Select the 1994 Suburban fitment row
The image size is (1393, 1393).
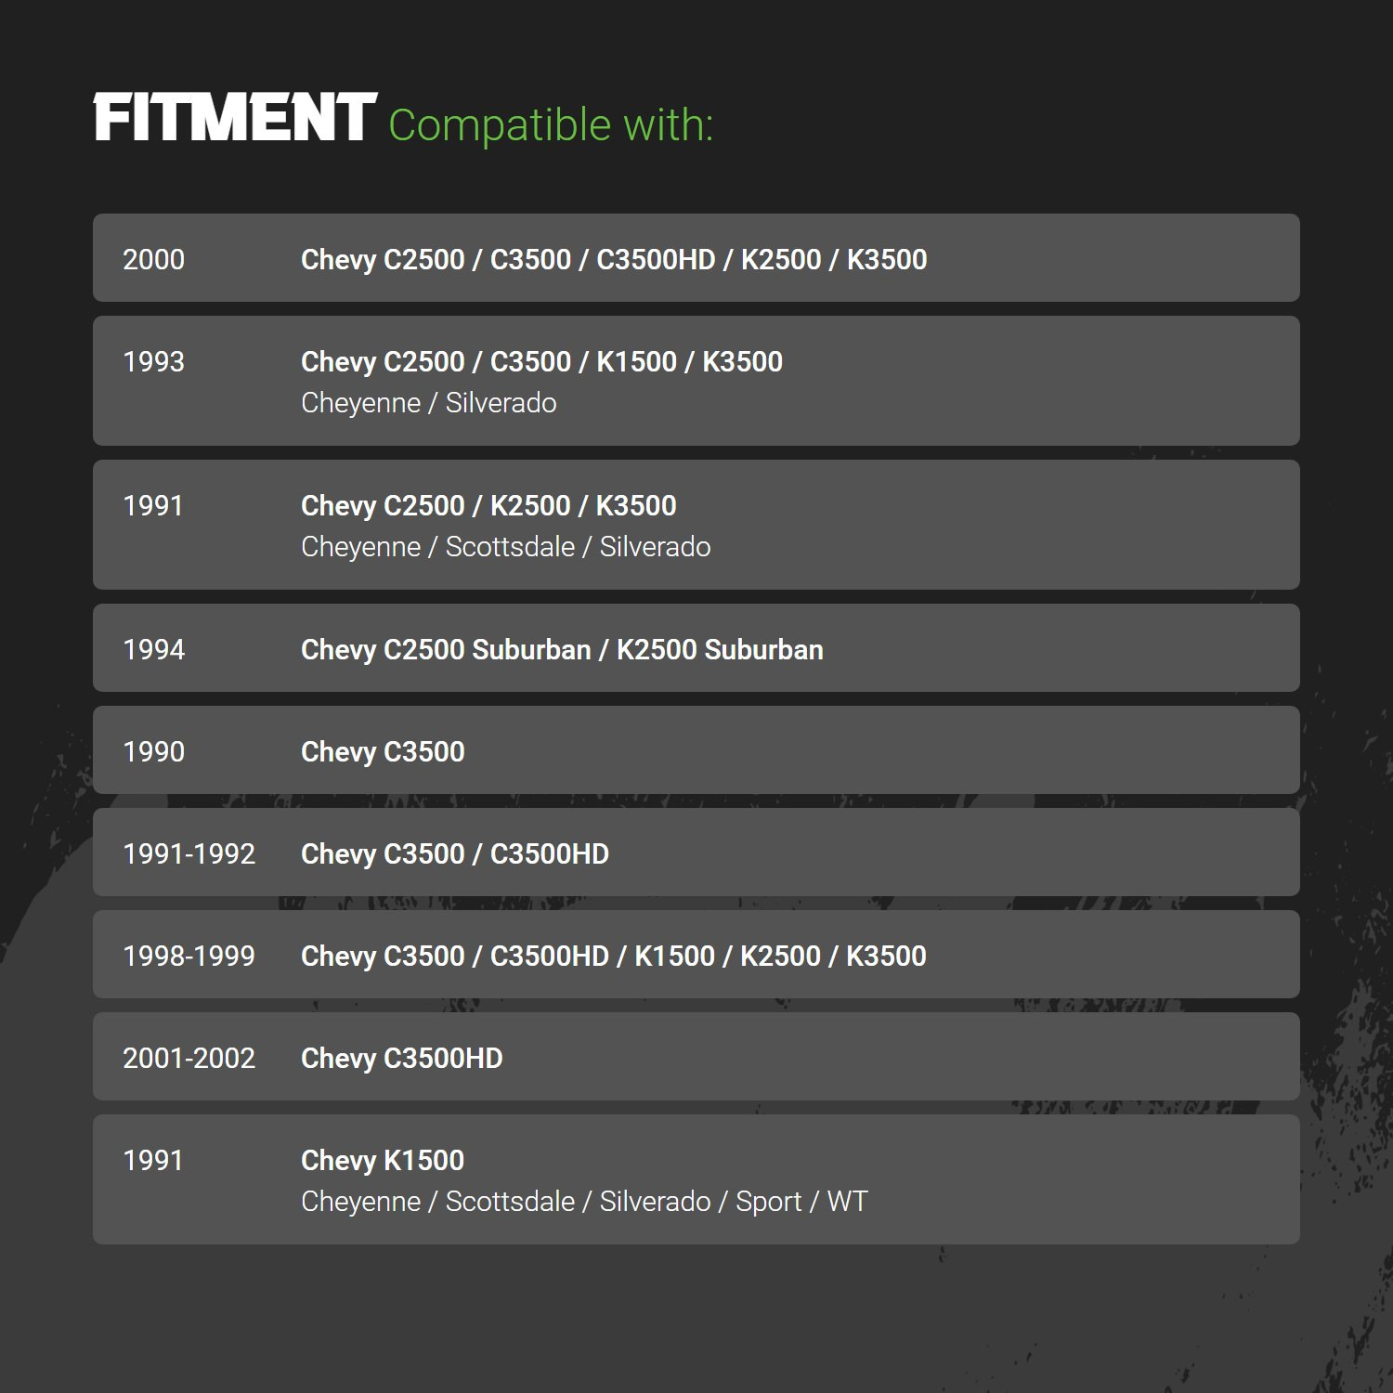[696, 648]
